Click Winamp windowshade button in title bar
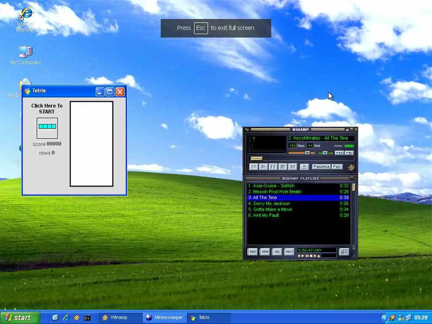Viewport: 432px width, 324px height. 351,130
